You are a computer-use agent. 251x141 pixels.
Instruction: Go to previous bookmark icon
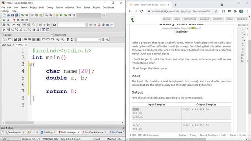click(18, 20)
